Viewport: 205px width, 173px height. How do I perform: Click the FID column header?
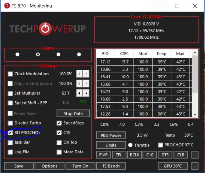click(x=105, y=54)
